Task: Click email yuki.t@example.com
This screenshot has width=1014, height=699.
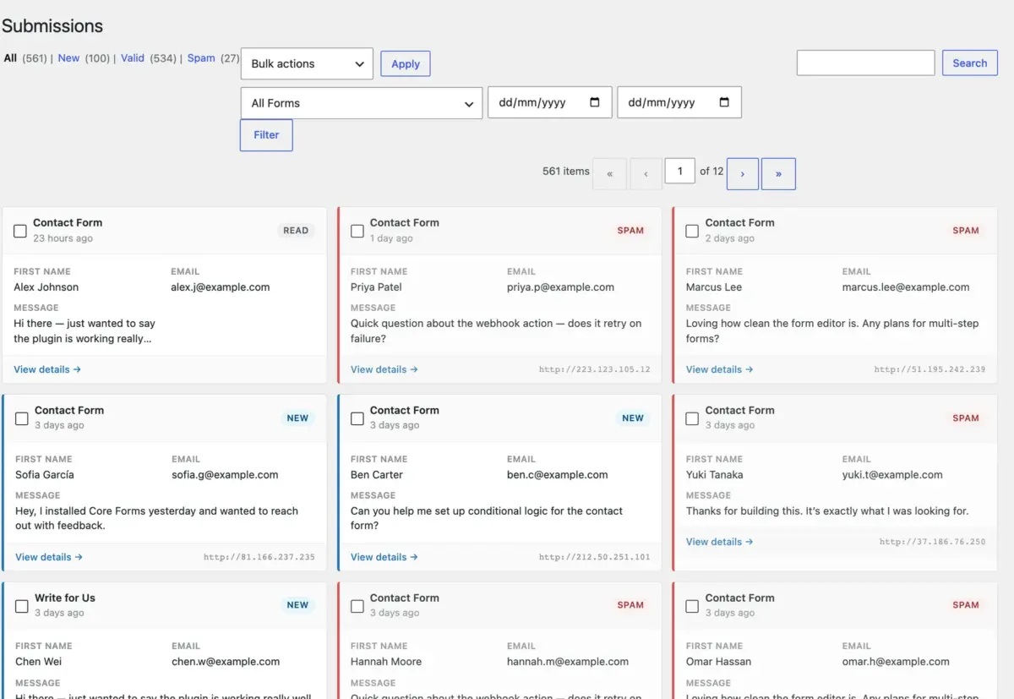Action: coord(892,475)
